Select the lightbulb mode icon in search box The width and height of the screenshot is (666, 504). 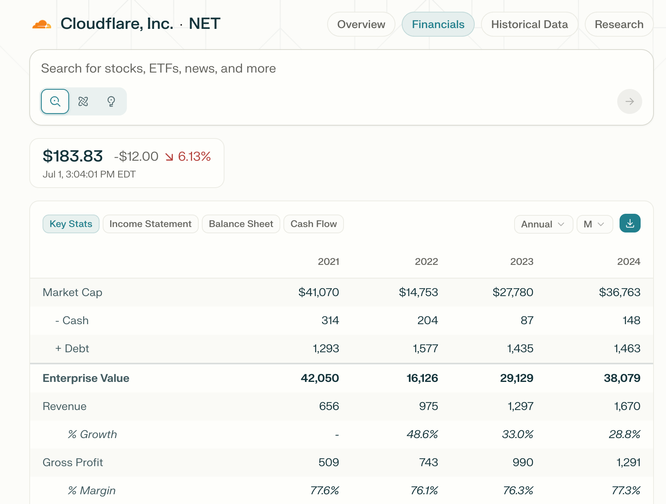tap(111, 101)
